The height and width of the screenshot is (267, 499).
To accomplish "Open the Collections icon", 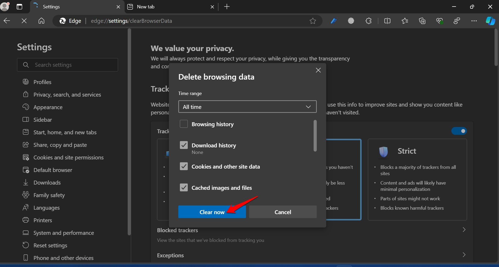I will coord(422,21).
